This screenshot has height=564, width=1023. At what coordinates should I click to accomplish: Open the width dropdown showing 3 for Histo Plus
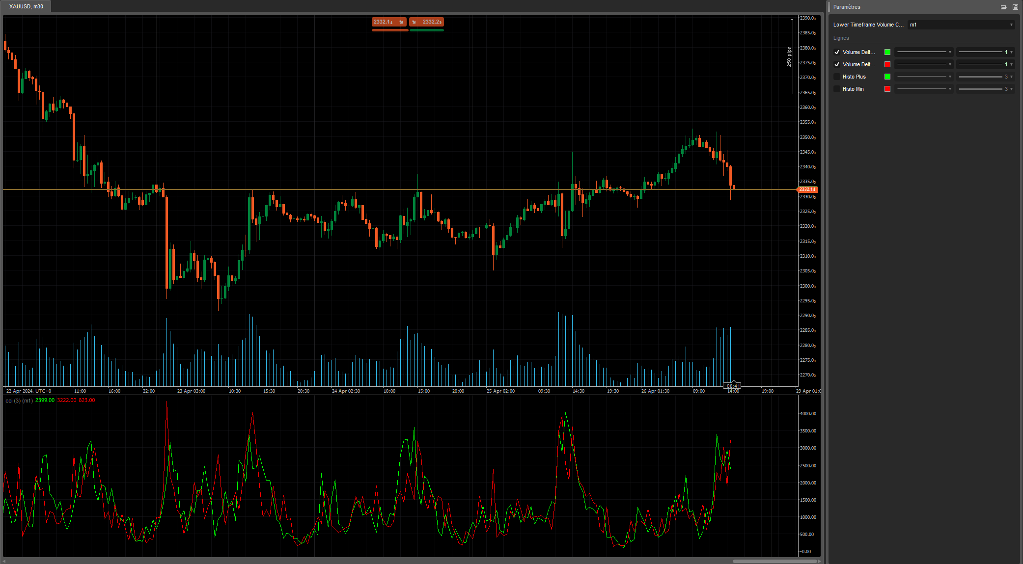pyautogui.click(x=986, y=77)
